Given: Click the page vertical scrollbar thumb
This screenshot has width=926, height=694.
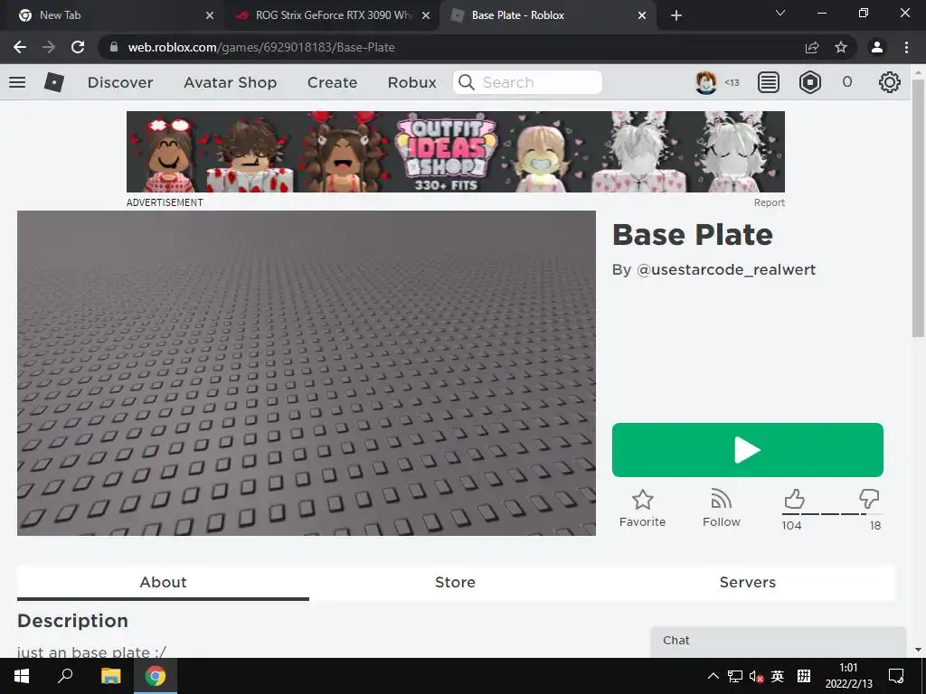Looking at the screenshot, I should 918,208.
